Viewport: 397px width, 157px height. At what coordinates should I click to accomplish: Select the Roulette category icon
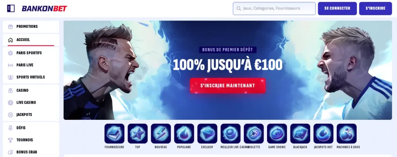pyautogui.click(x=254, y=133)
